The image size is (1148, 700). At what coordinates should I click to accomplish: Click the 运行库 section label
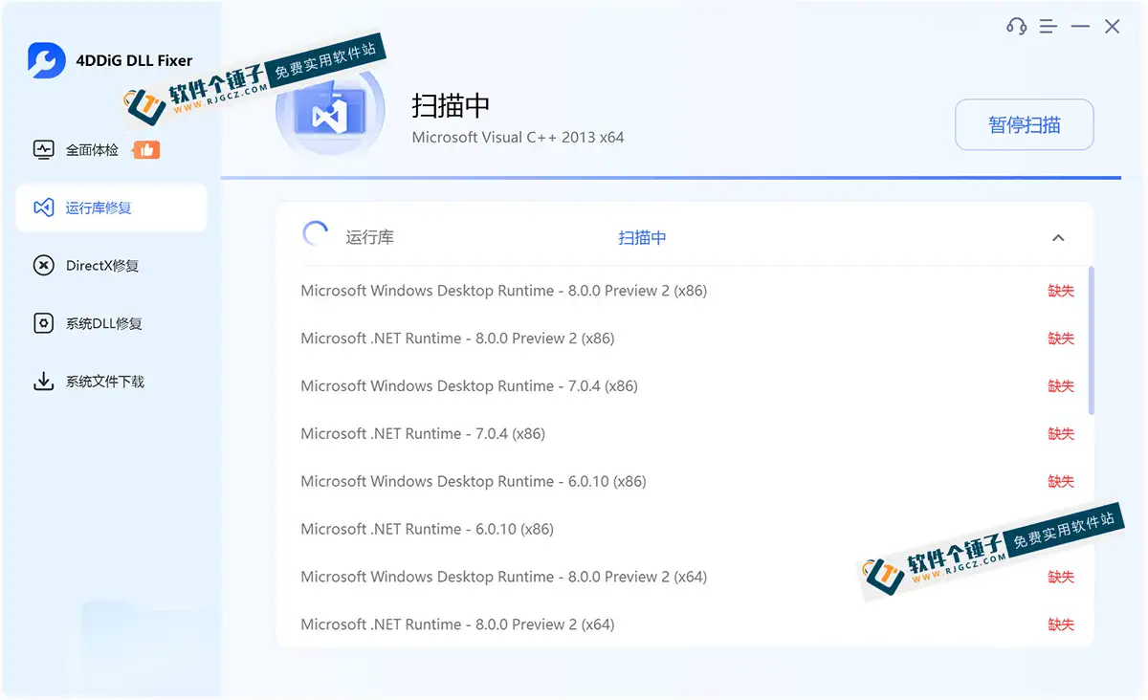pyautogui.click(x=369, y=237)
